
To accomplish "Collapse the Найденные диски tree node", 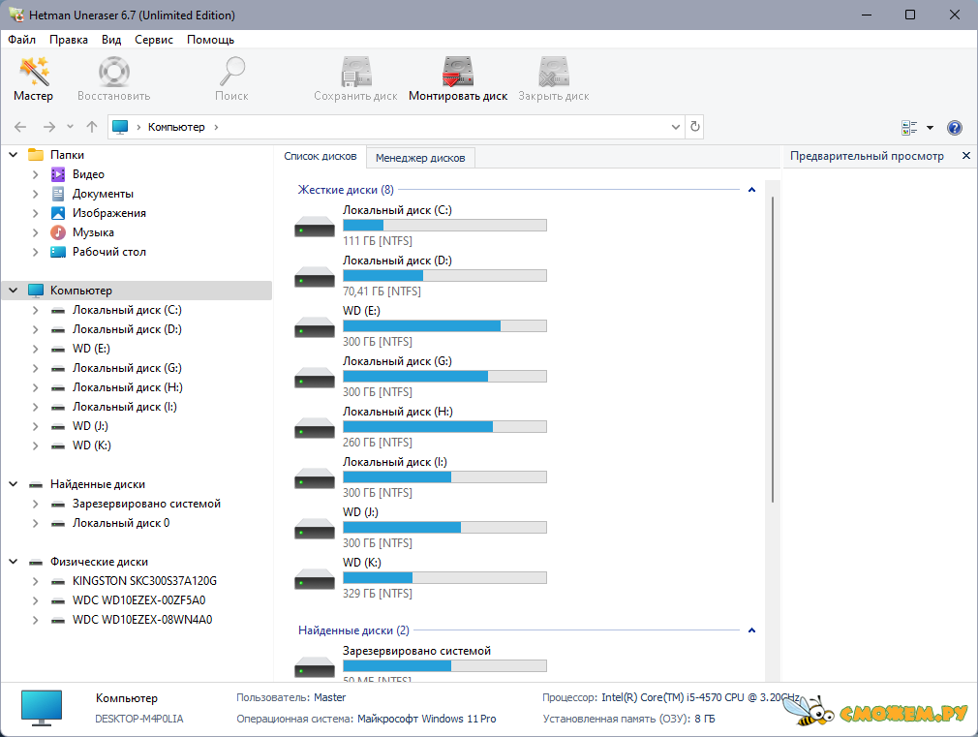I will [14, 483].
